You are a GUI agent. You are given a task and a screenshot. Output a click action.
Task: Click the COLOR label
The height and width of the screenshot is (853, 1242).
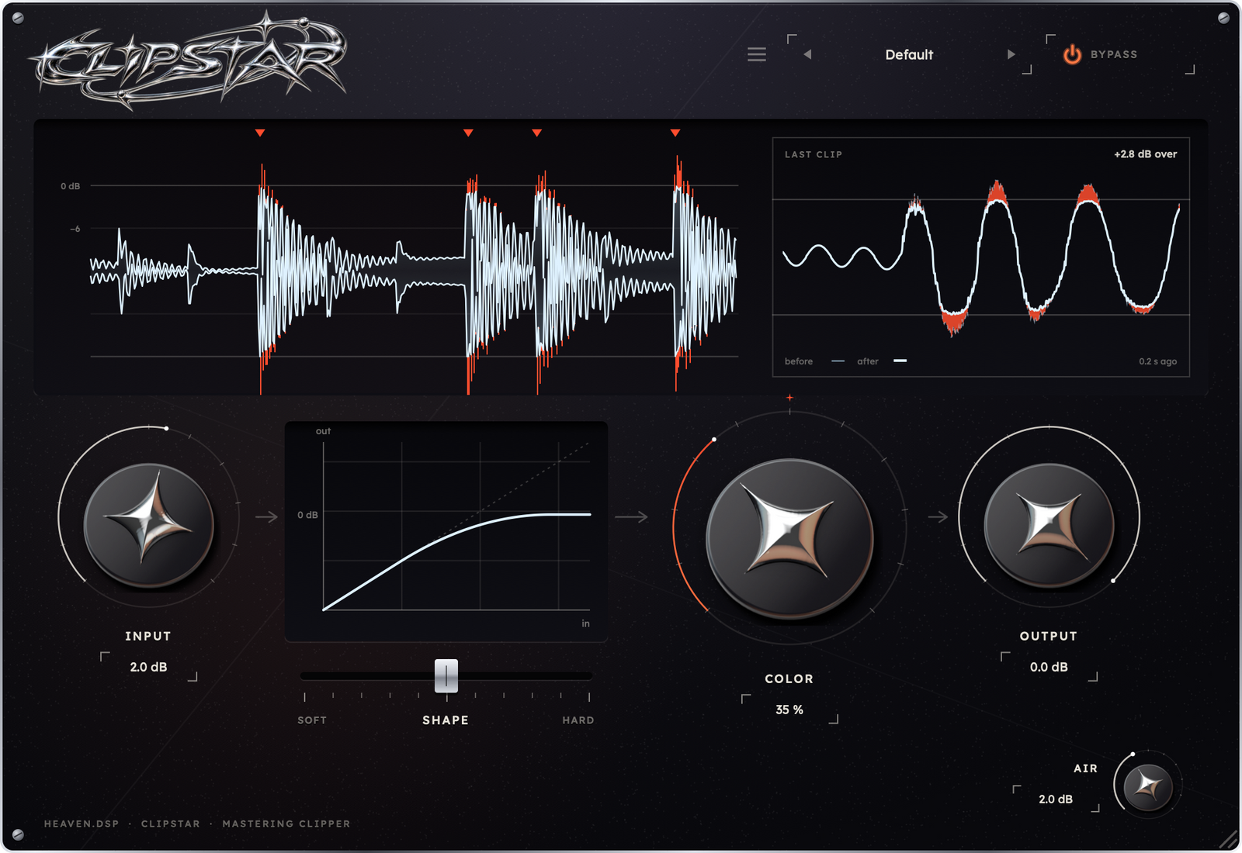[x=789, y=679]
